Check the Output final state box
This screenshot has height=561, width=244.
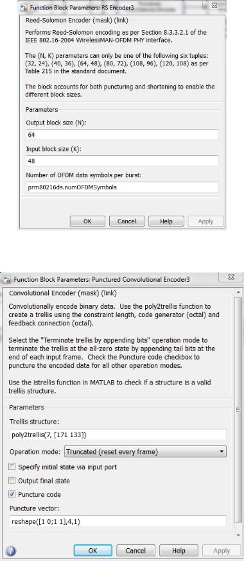(12, 481)
